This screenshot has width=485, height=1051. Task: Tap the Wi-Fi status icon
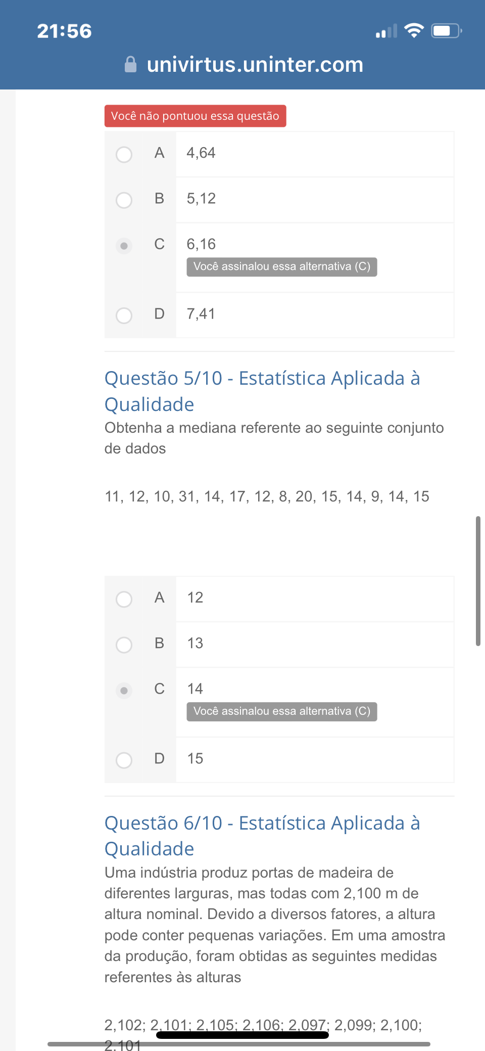(414, 31)
